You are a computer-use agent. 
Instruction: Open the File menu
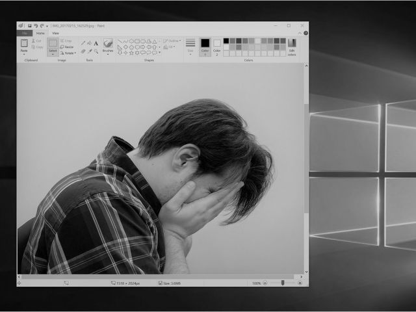[24, 32]
